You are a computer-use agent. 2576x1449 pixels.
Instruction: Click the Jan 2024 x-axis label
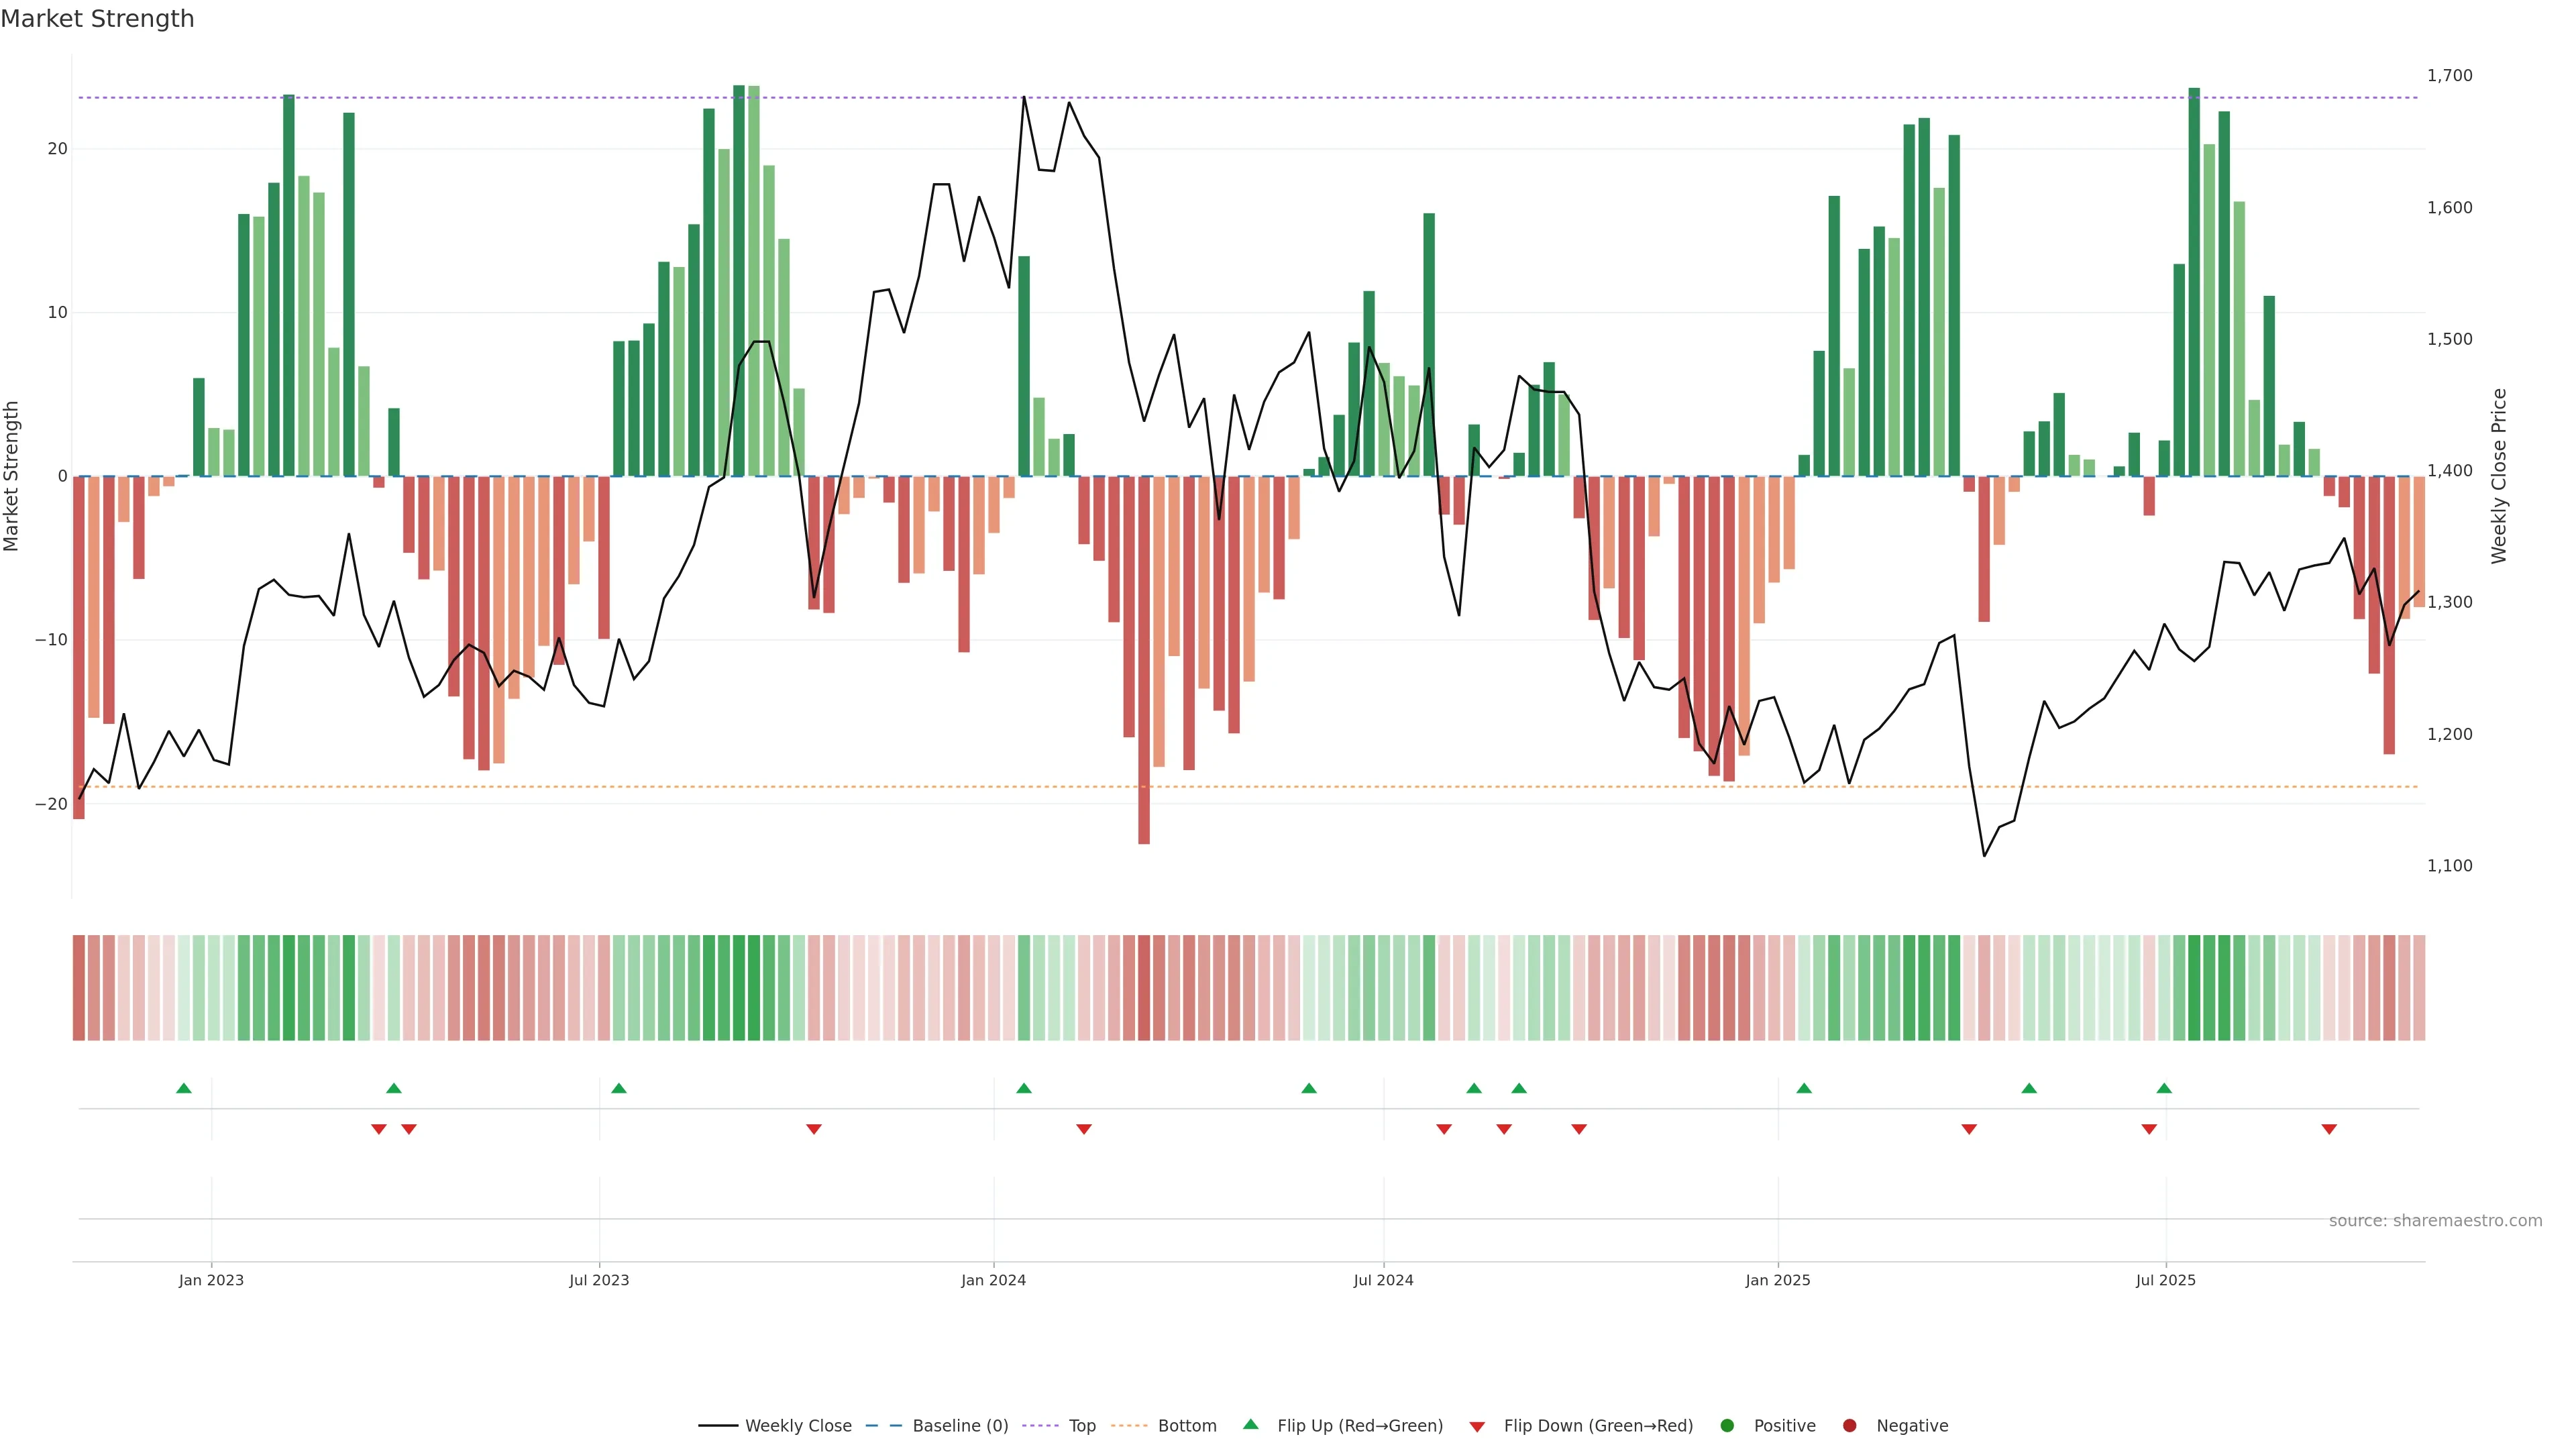pyautogui.click(x=993, y=1280)
